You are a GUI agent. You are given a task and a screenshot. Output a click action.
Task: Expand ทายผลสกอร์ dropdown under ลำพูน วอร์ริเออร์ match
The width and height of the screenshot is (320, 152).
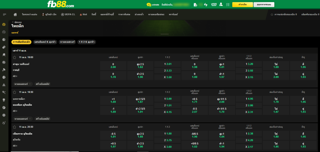(23, 84)
